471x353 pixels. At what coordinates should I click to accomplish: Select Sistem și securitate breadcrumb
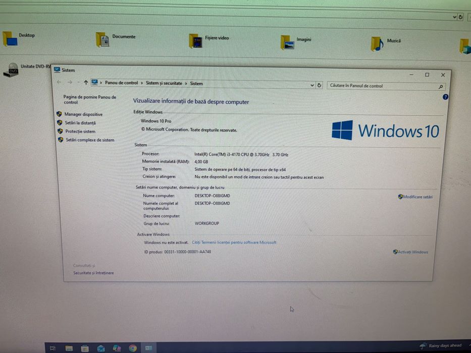(x=164, y=83)
